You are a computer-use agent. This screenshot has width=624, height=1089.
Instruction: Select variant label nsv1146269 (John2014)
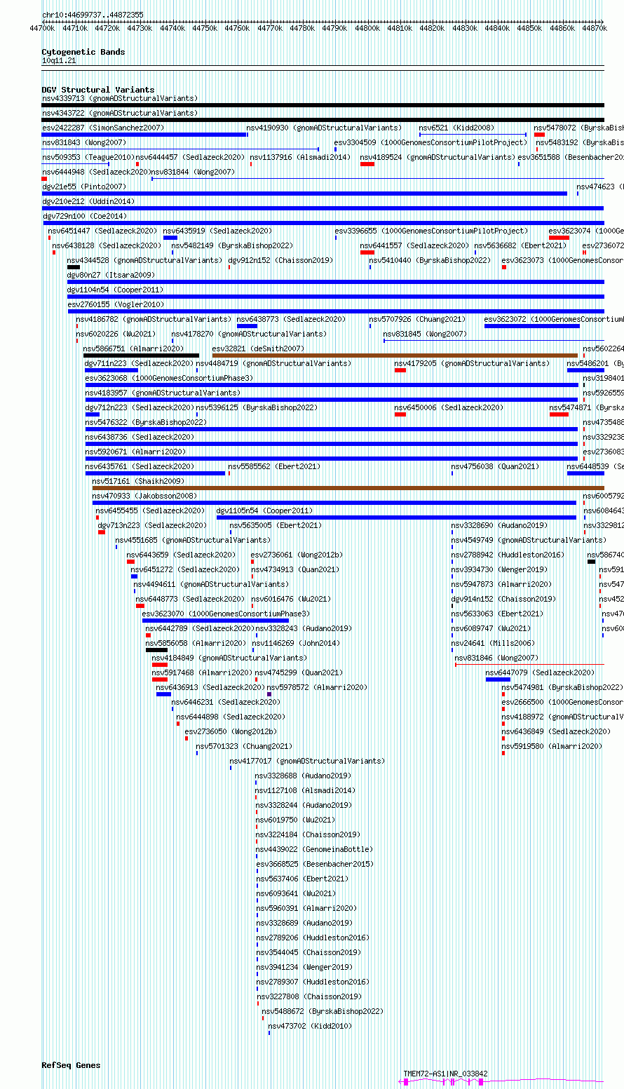tap(295, 643)
